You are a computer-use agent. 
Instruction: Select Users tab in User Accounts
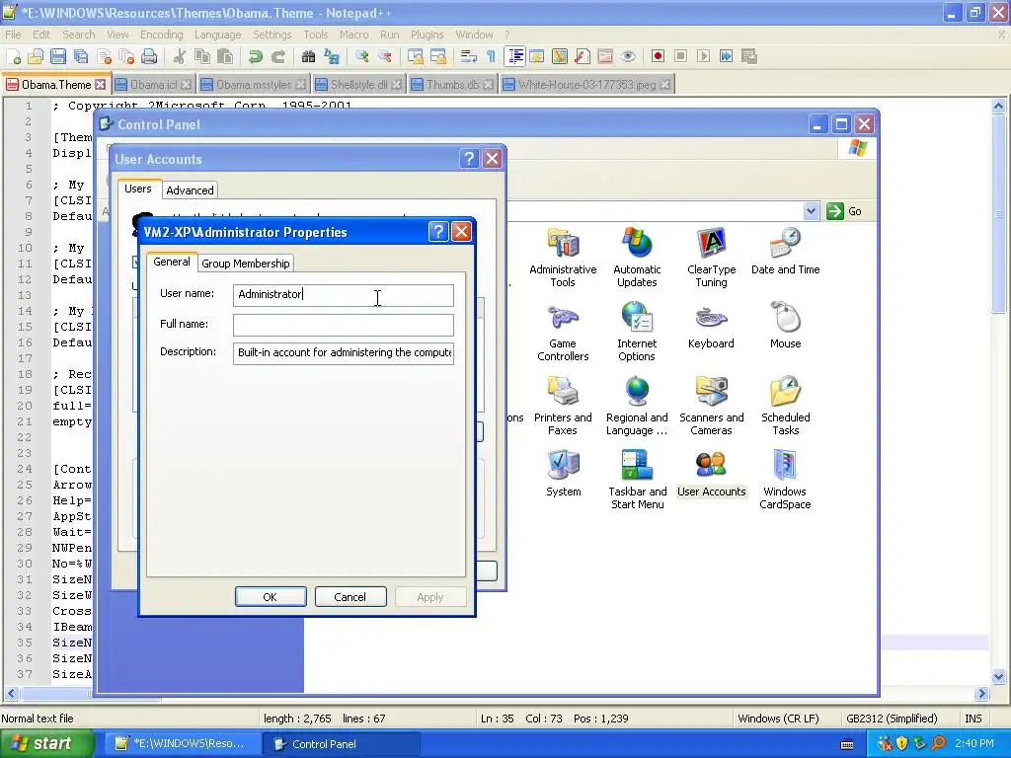[138, 189]
